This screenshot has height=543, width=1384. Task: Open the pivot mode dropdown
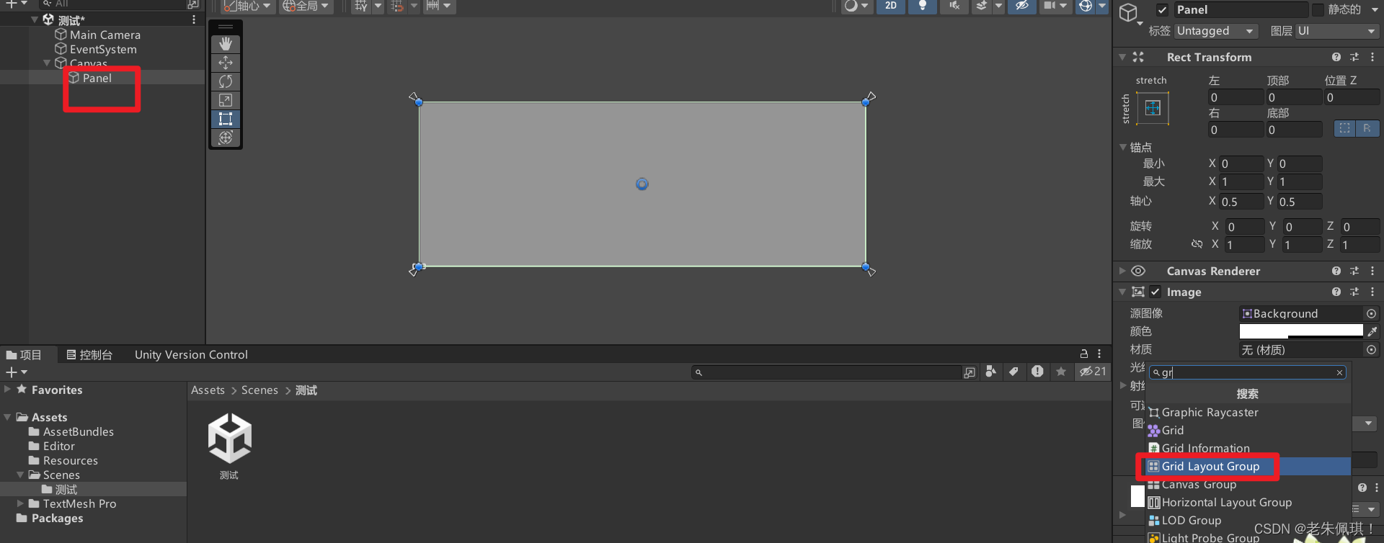click(x=247, y=6)
